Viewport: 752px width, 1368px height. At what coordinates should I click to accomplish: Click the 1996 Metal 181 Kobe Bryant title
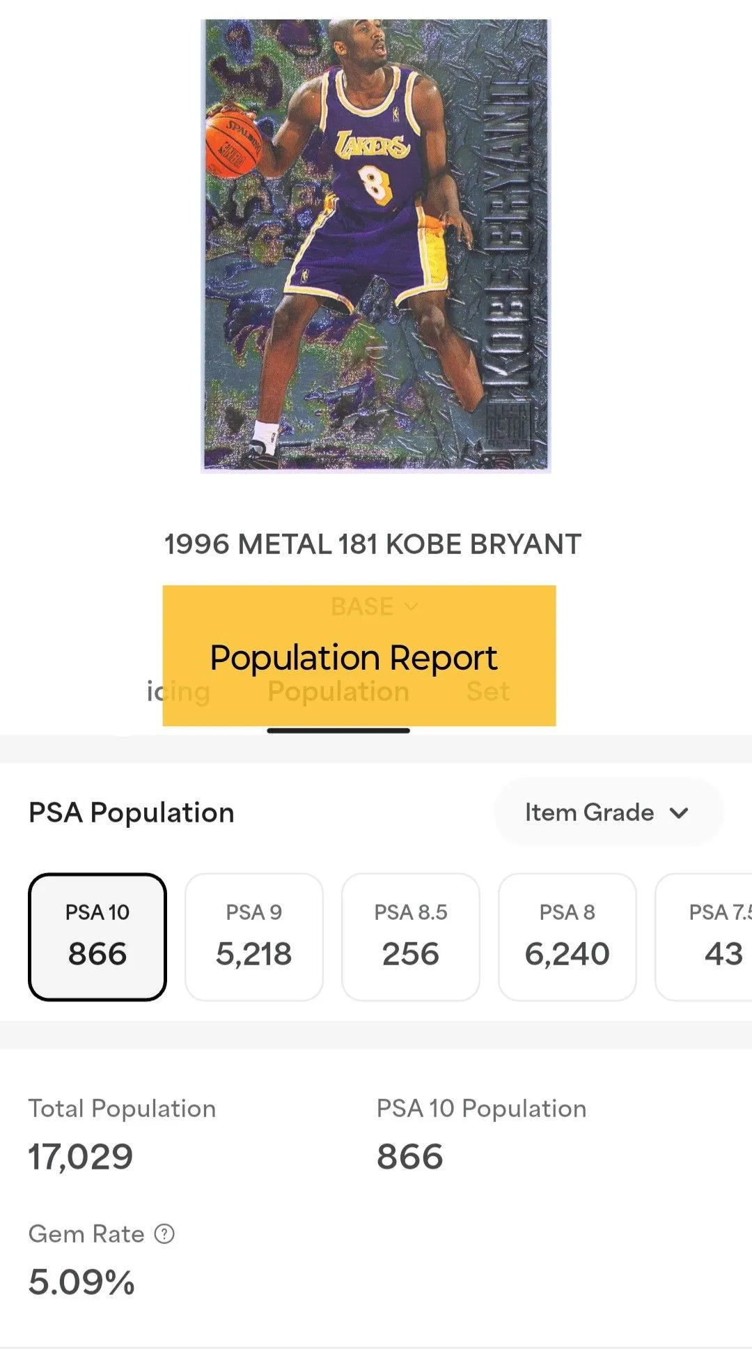pos(373,544)
